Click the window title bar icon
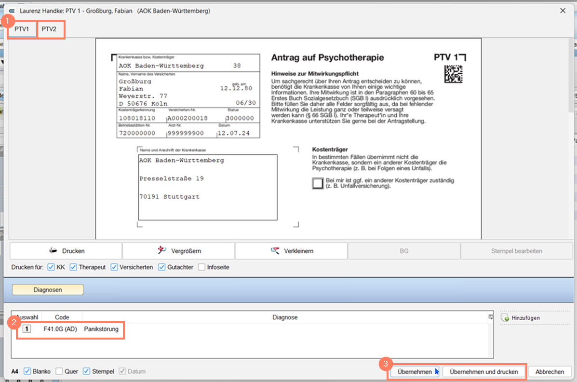This screenshot has height=382, width=577. pyautogui.click(x=12, y=11)
